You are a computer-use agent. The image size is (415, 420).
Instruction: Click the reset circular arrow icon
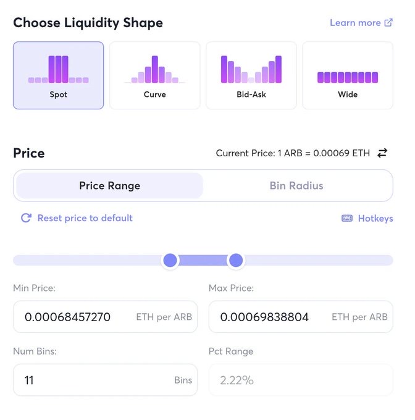(26, 218)
